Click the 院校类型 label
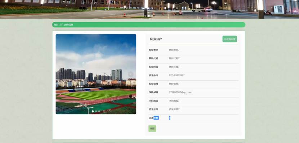Screen dimensions: 299x143 point(153,50)
